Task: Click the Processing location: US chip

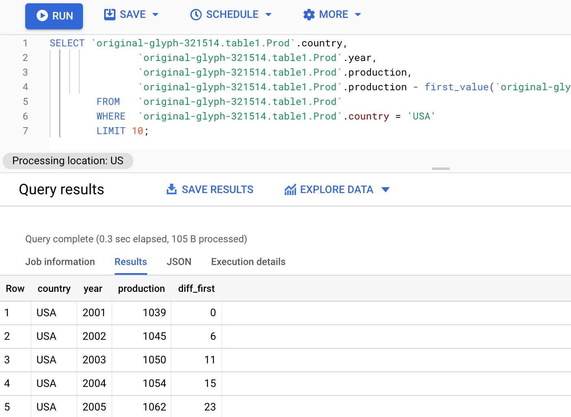Action: (68, 161)
